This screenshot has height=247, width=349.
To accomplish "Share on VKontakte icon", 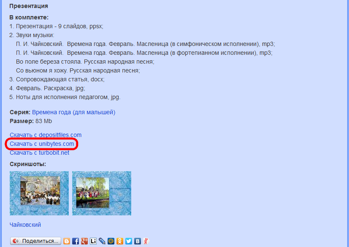I will click(x=138, y=241).
